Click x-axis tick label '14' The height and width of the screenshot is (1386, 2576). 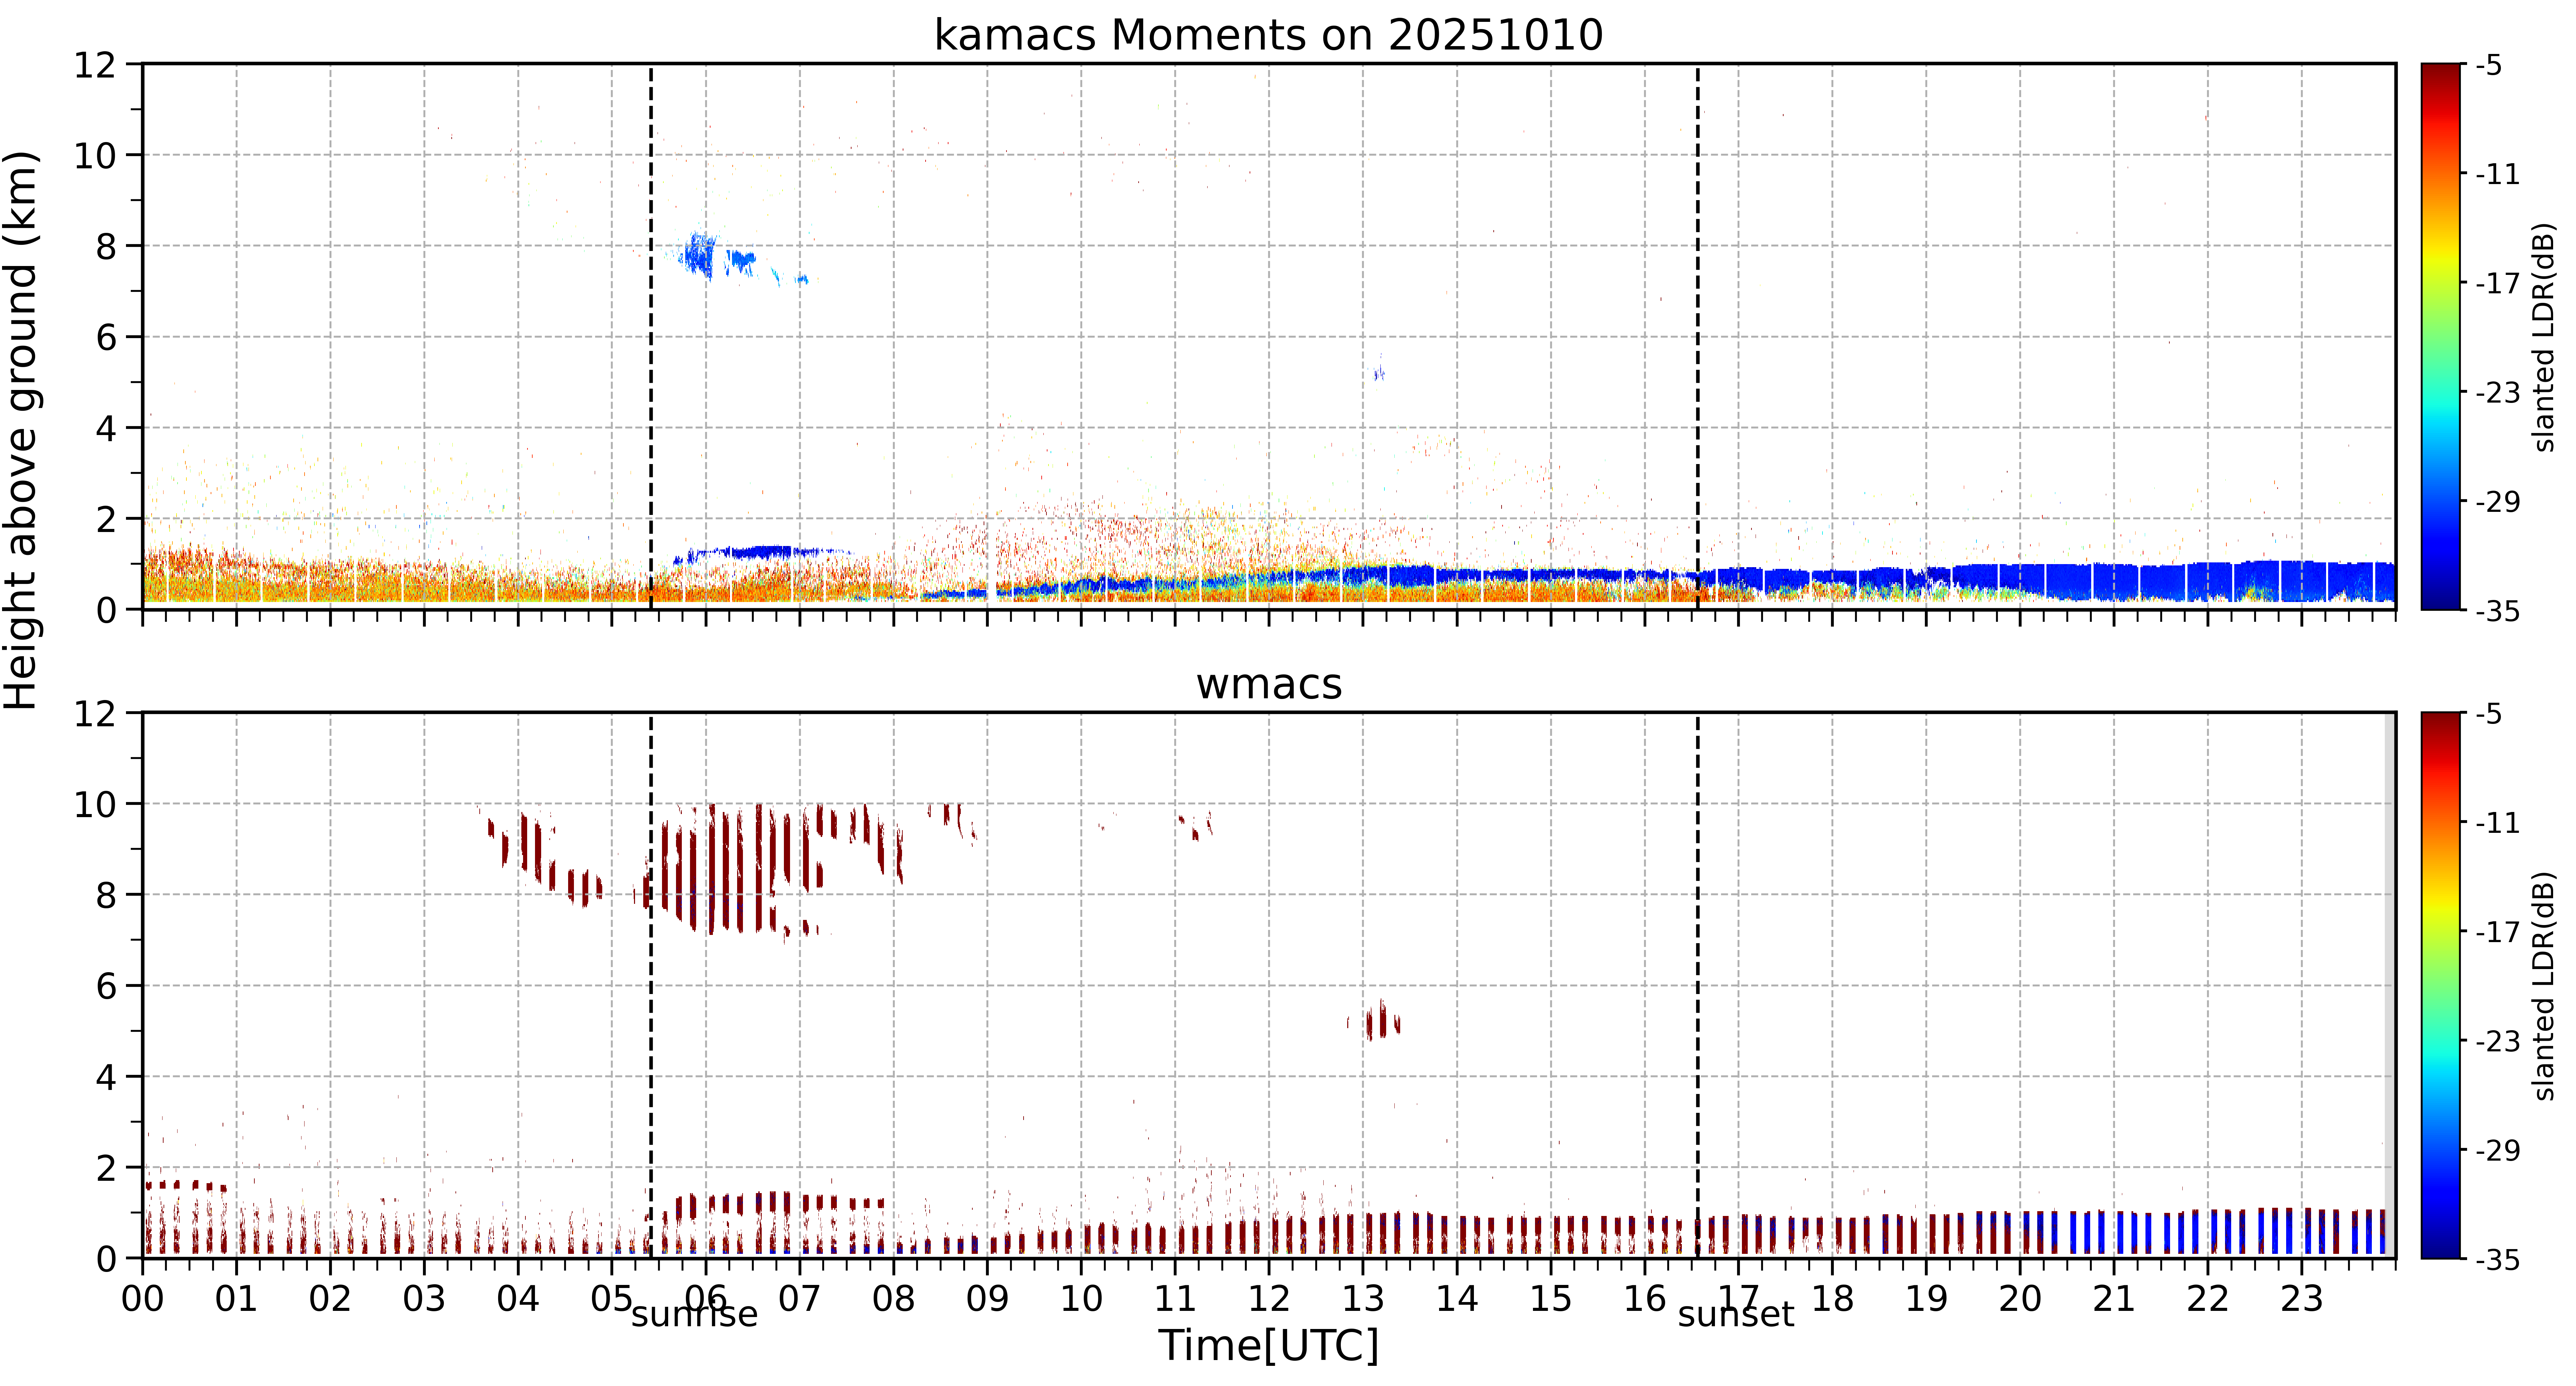click(x=1457, y=1299)
